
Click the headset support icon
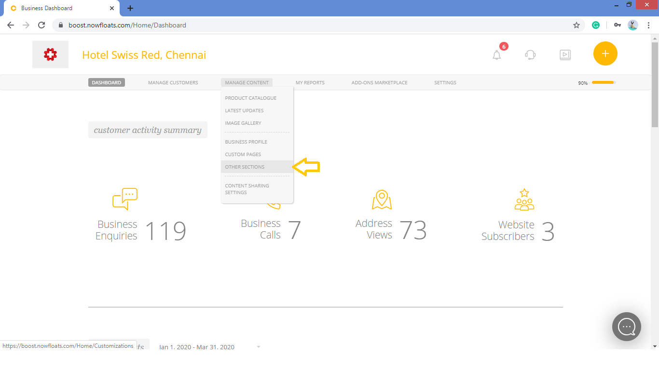click(x=530, y=54)
